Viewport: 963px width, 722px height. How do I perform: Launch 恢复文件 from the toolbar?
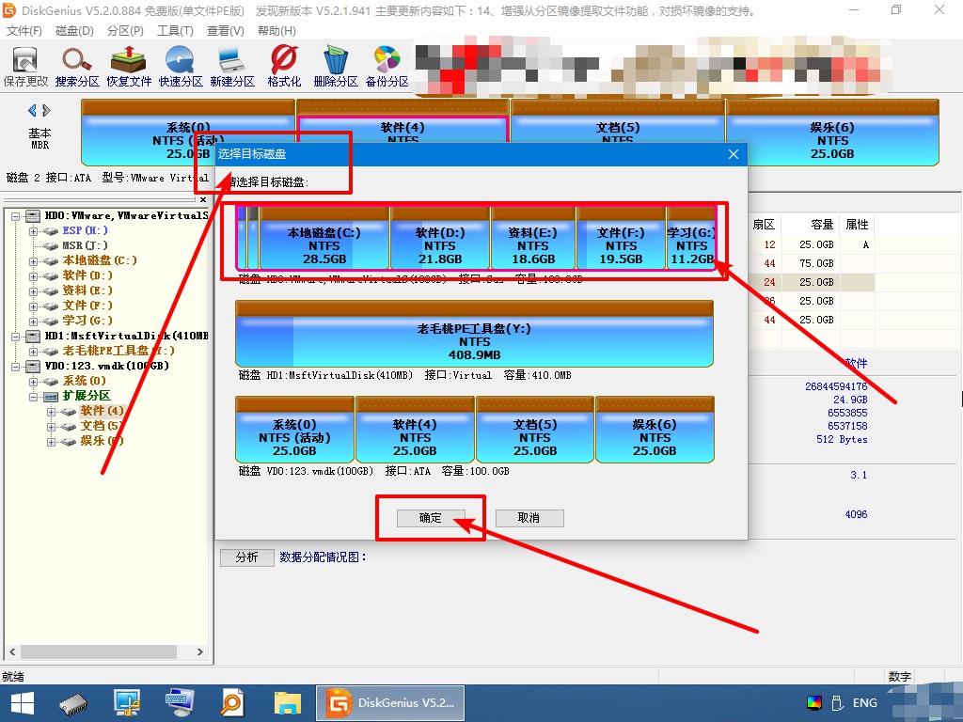click(x=128, y=67)
